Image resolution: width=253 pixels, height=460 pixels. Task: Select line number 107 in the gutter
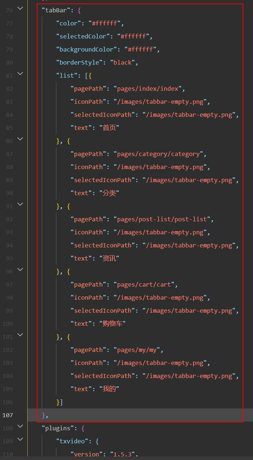point(8,415)
